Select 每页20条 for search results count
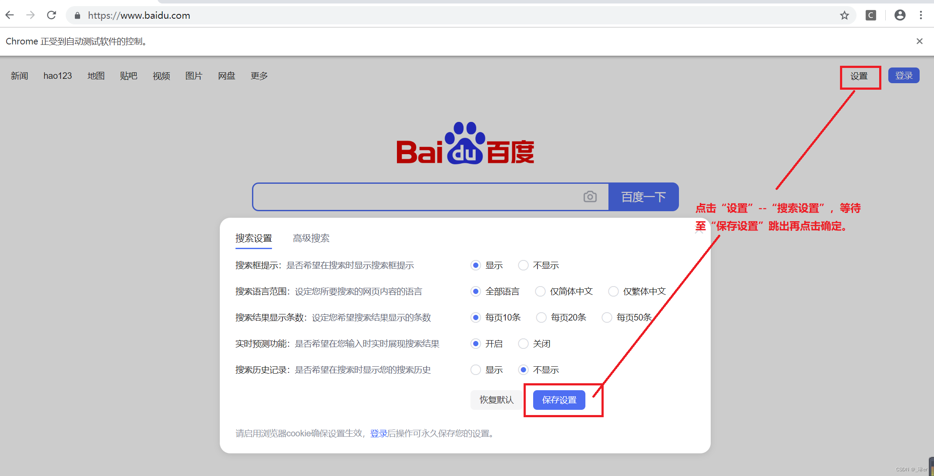 point(541,317)
